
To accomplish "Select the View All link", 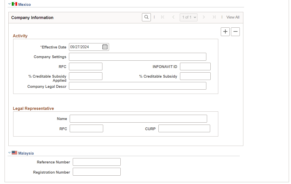I will [x=233, y=17].
